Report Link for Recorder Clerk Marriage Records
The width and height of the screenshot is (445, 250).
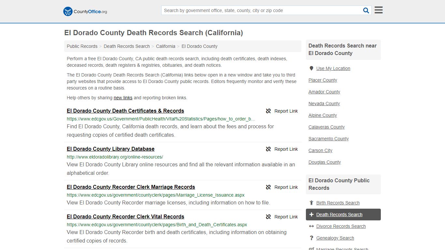[x=282, y=187]
